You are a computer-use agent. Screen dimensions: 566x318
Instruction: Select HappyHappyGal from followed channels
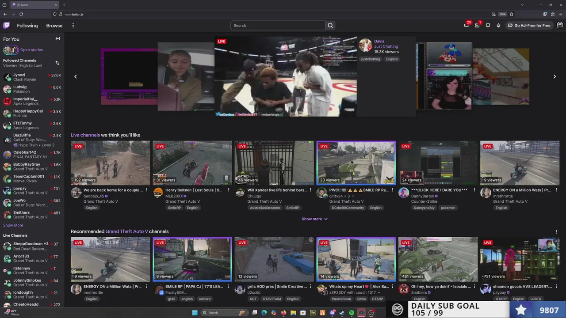32,114
